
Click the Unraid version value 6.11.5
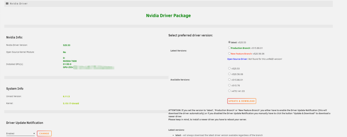(x=66, y=97)
